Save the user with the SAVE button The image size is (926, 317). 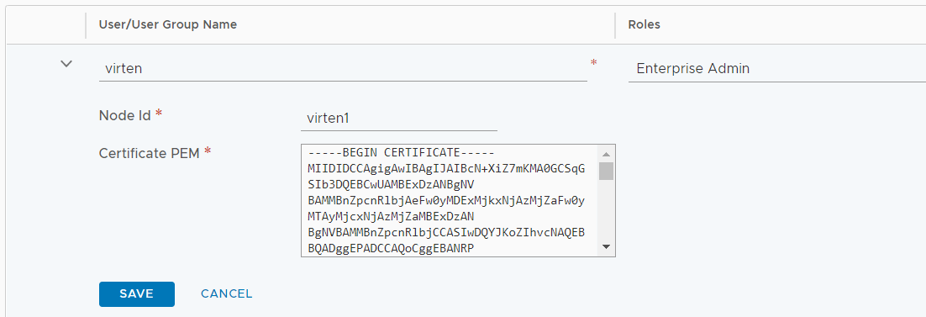point(136,294)
